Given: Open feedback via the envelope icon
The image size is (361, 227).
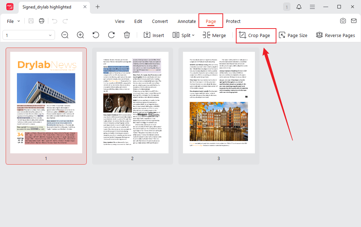Looking at the screenshot, I should pos(354,21).
